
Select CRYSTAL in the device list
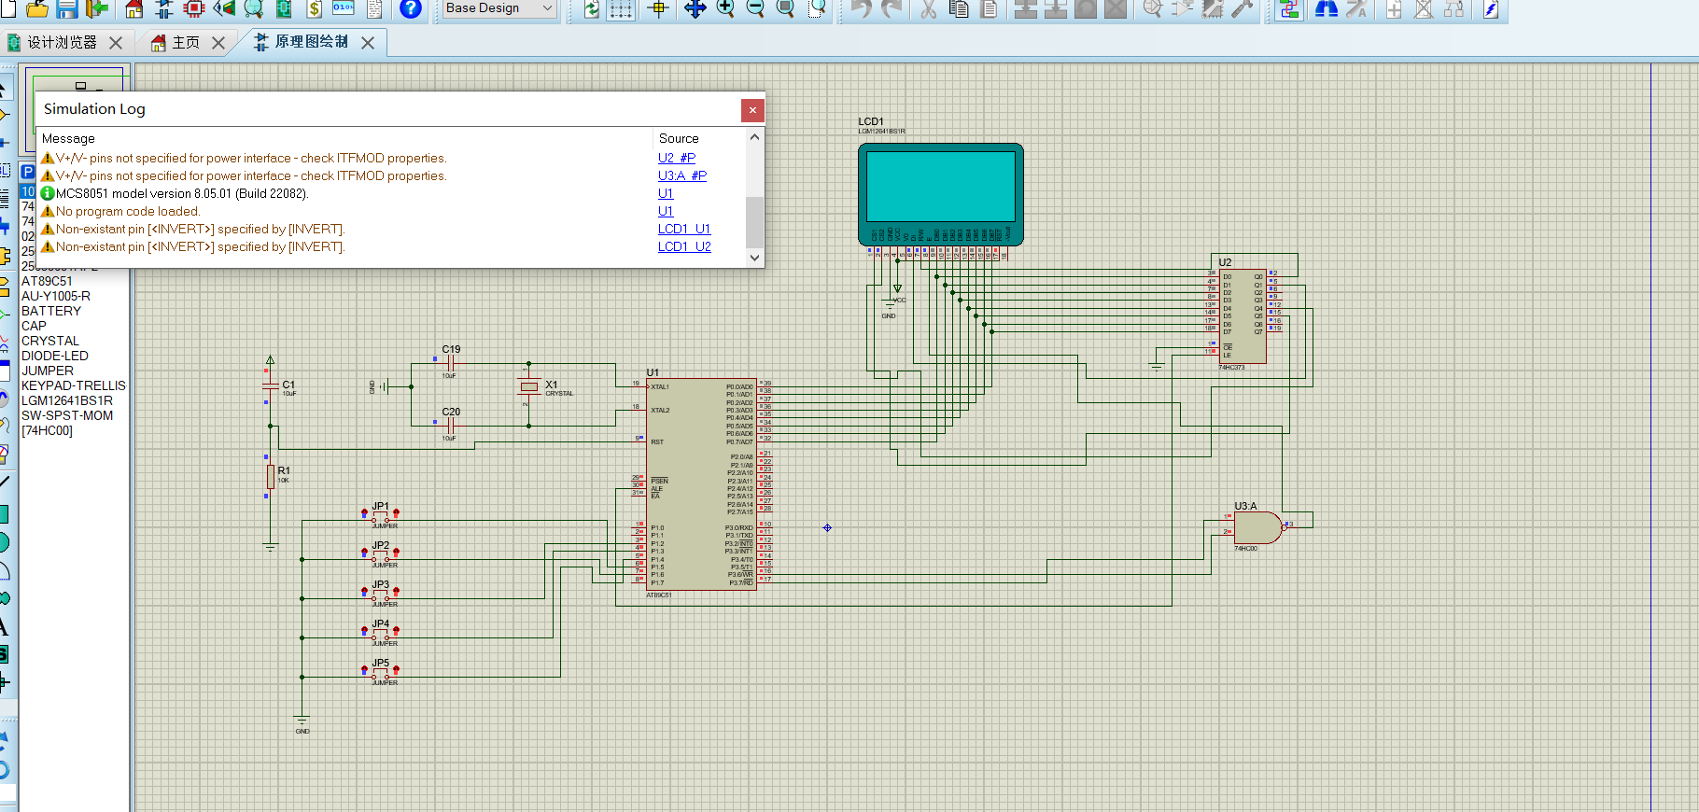tap(50, 341)
